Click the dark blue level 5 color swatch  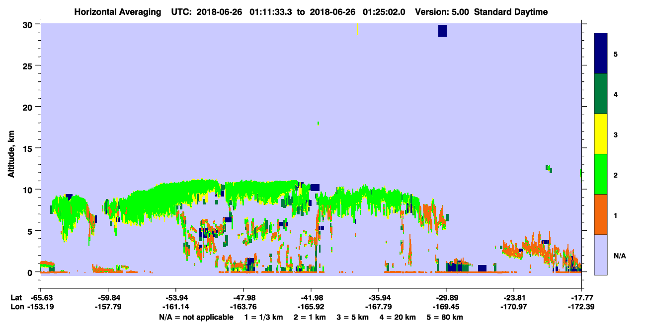[601, 54]
